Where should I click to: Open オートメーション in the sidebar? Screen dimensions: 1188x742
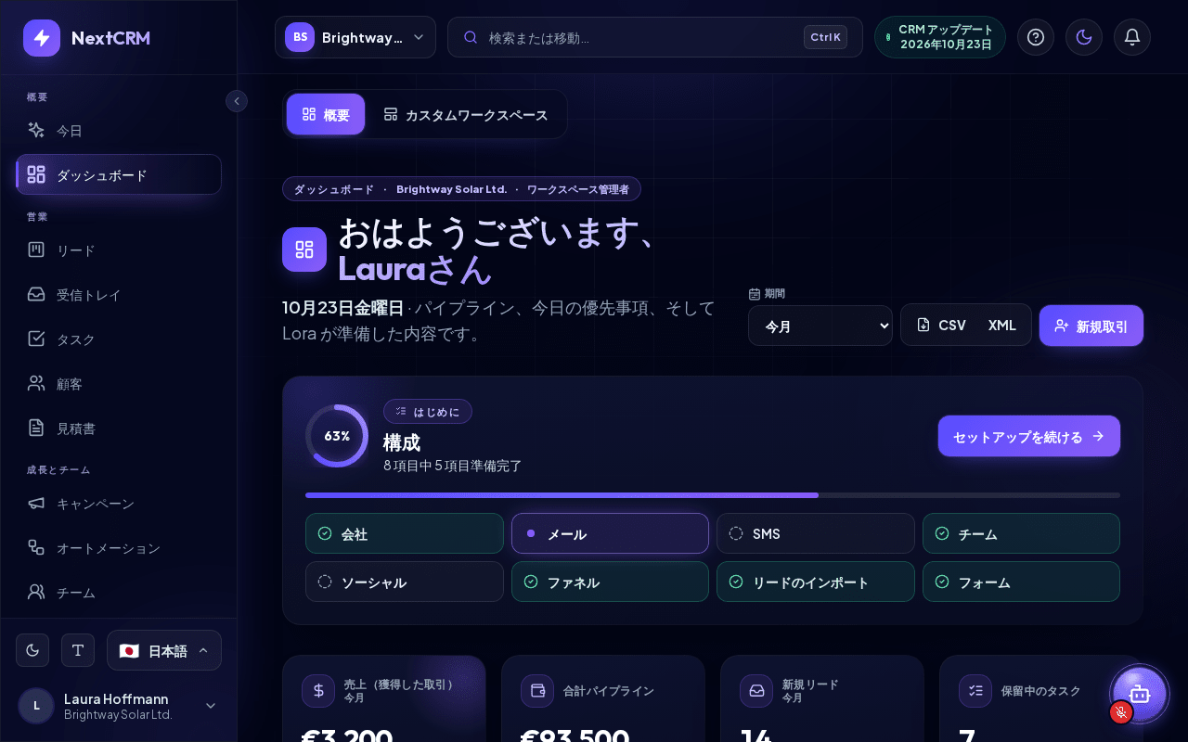pyautogui.click(x=119, y=548)
